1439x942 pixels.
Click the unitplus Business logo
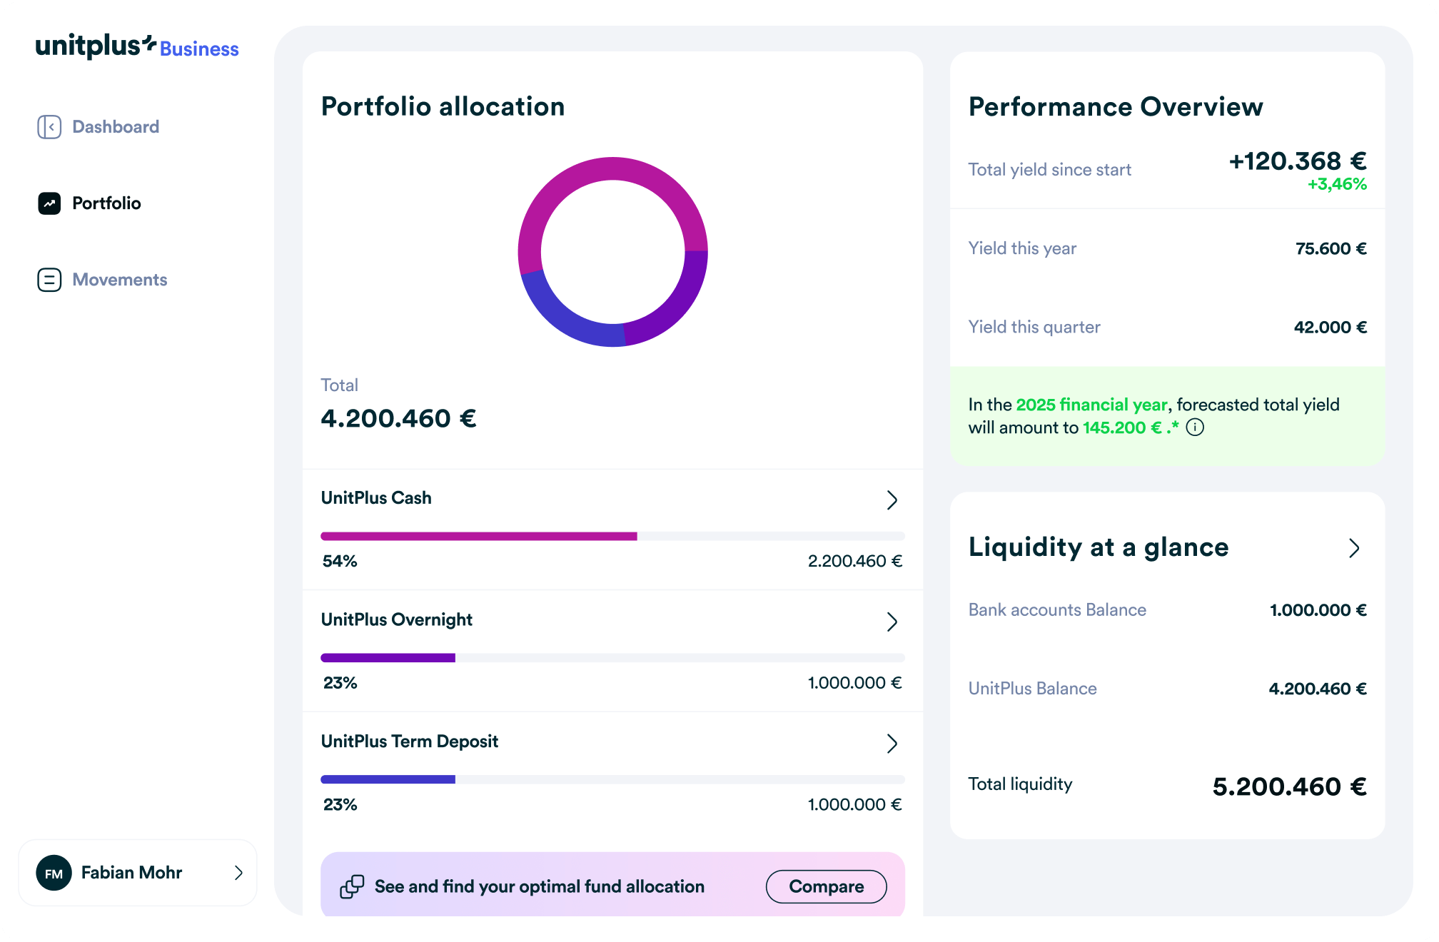pyautogui.click(x=137, y=46)
